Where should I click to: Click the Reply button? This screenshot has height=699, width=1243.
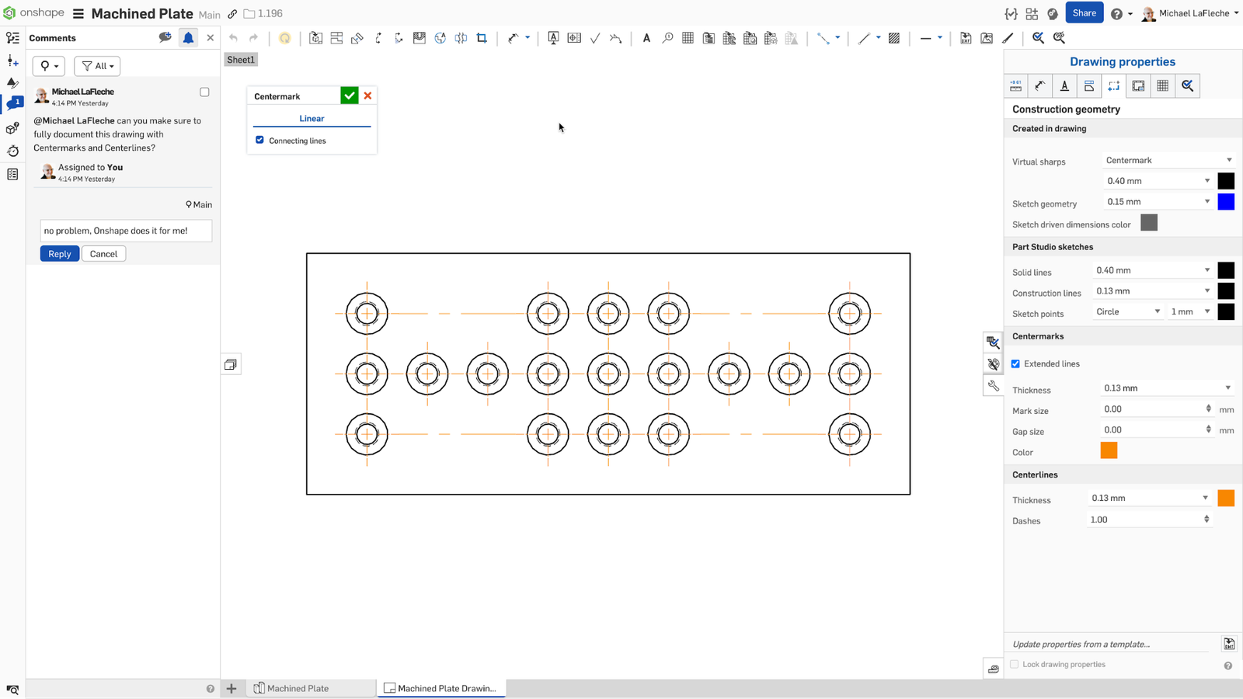59,254
